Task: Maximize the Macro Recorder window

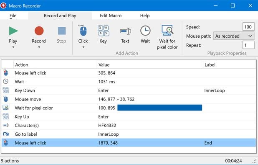Action: point(233,5)
